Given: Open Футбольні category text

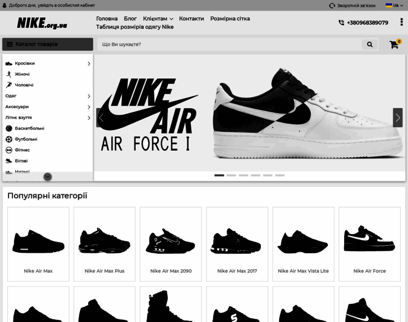Looking at the screenshot, I should coord(26,140).
